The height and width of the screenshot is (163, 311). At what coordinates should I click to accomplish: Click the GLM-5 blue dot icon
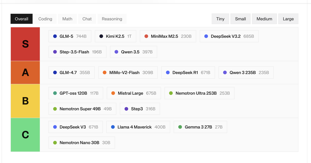(55, 36)
